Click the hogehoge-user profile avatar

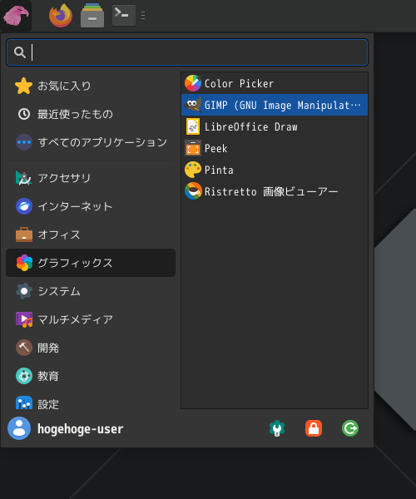click(19, 428)
